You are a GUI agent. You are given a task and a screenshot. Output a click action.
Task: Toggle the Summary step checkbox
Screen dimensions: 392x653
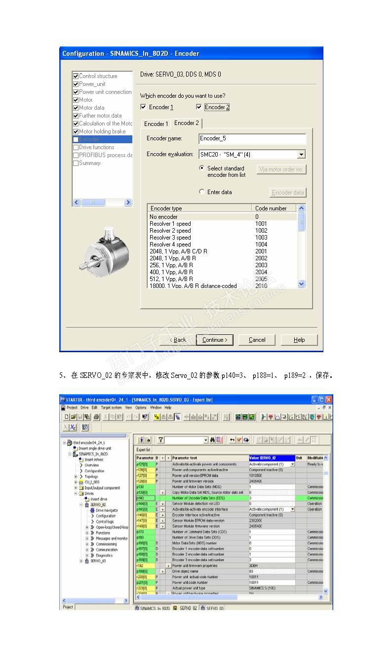pos(76,163)
